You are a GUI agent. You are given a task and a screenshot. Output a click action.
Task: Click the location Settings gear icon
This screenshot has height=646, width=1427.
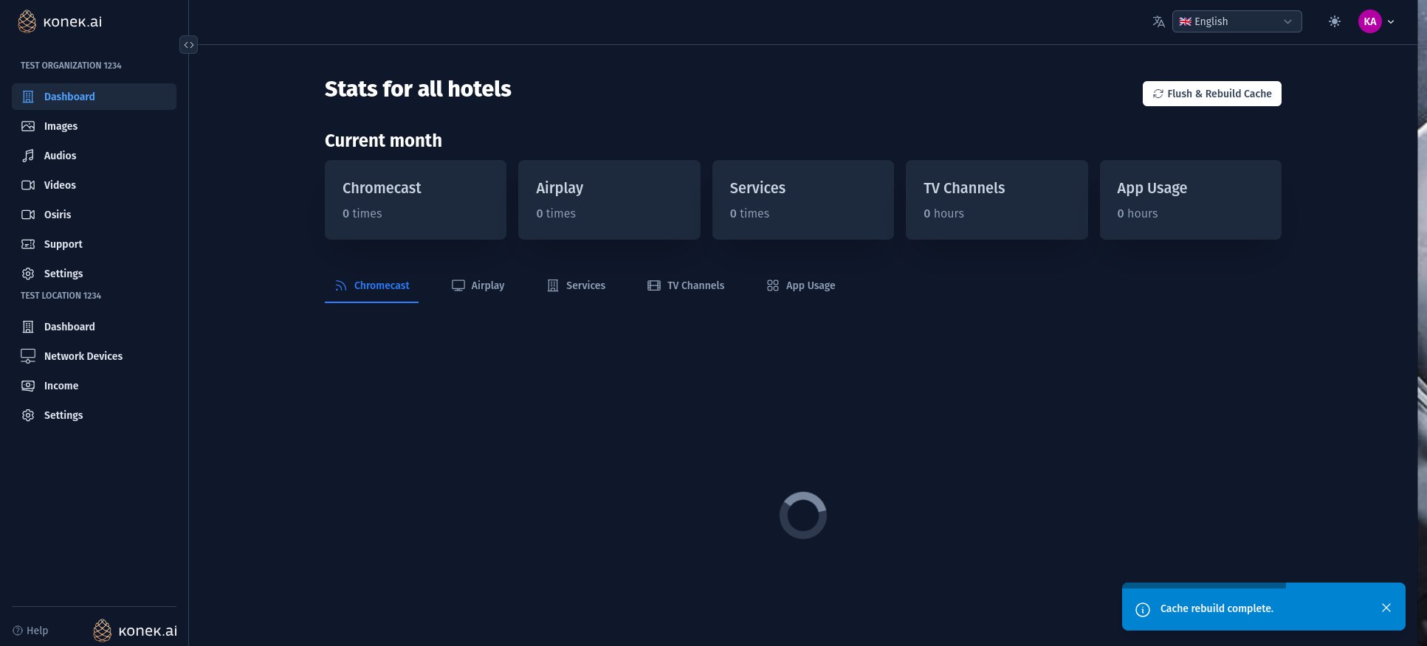click(x=28, y=415)
